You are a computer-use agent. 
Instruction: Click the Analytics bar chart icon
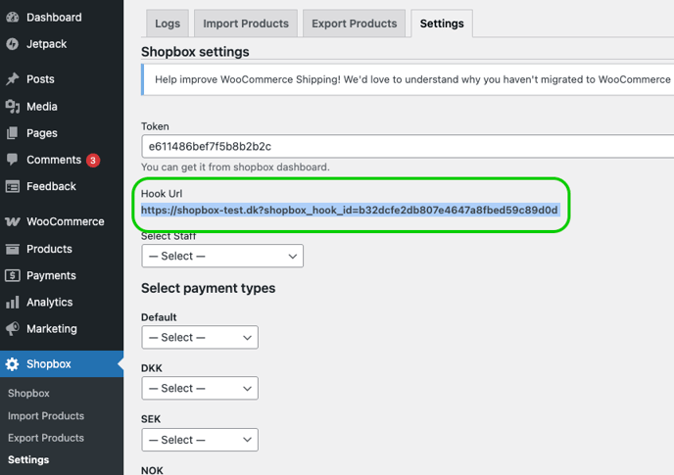[12, 303]
